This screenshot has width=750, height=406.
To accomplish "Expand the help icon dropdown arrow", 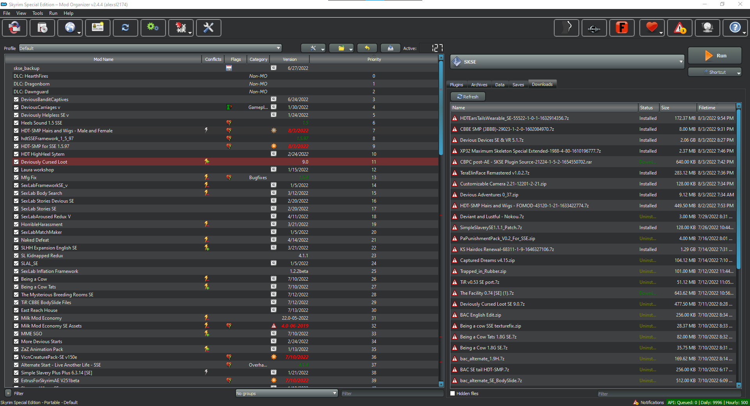I will pos(744,33).
